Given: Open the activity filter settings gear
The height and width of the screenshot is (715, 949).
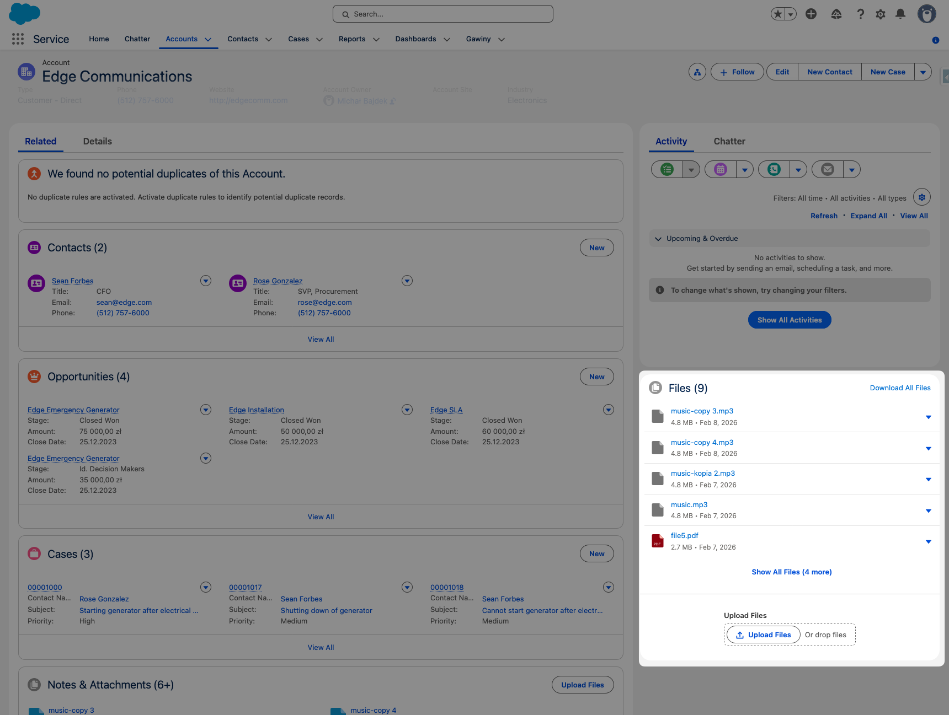Looking at the screenshot, I should pyautogui.click(x=921, y=197).
